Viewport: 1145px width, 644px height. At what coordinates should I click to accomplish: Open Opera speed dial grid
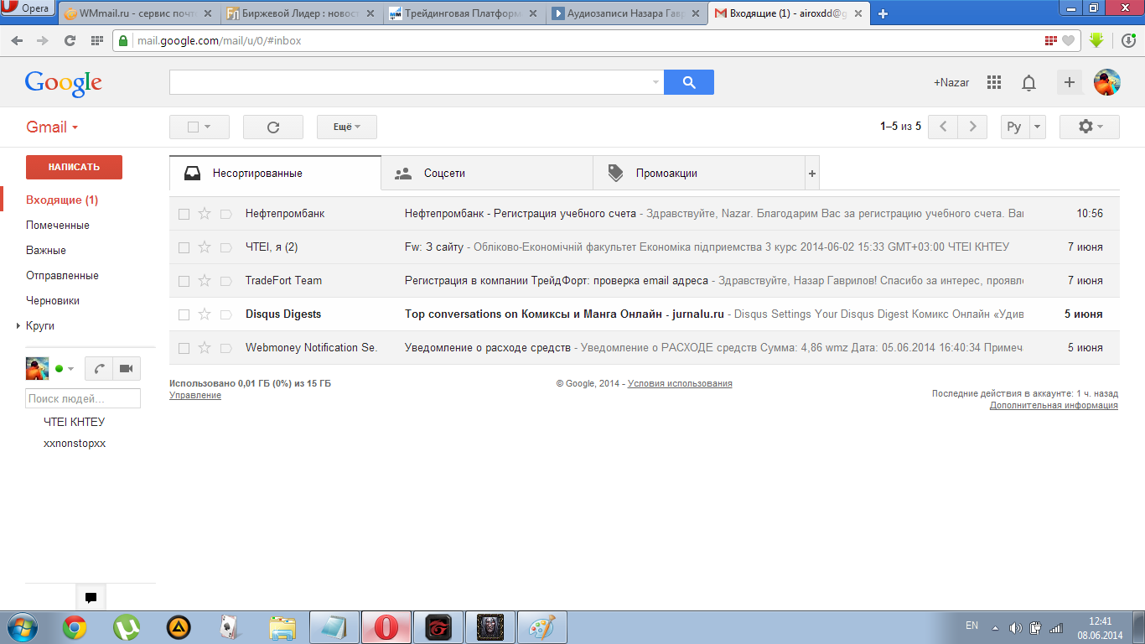[96, 40]
